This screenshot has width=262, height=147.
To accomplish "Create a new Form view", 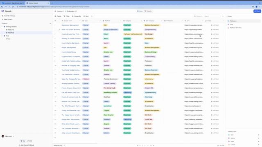I will pos(232,141).
